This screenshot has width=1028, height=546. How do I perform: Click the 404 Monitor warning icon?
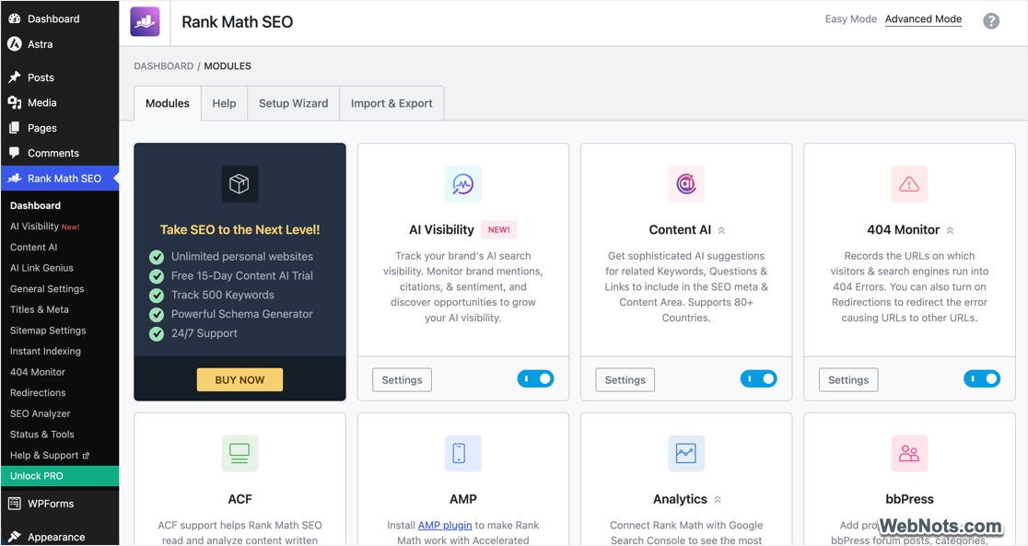pos(909,184)
